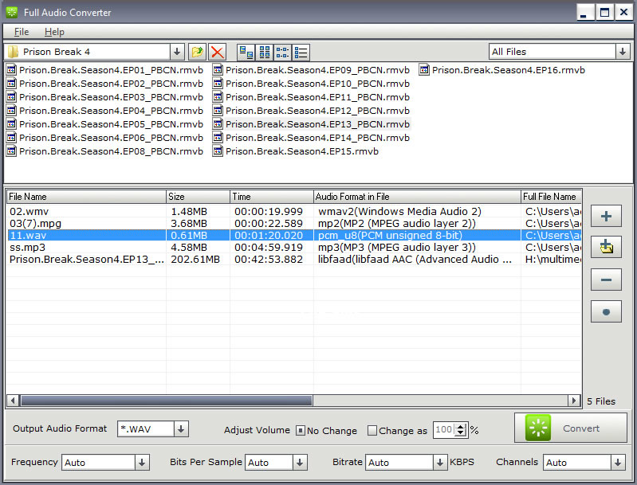Select the ss.mp3 row

[x=294, y=247]
